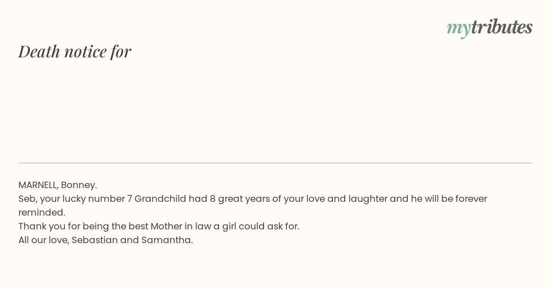551x289 pixels.
Task: Click the word "reminded"
Action: click(x=41, y=212)
